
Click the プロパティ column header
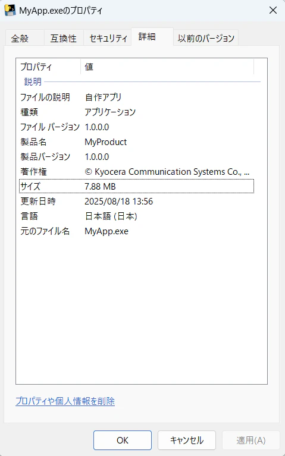(49, 67)
